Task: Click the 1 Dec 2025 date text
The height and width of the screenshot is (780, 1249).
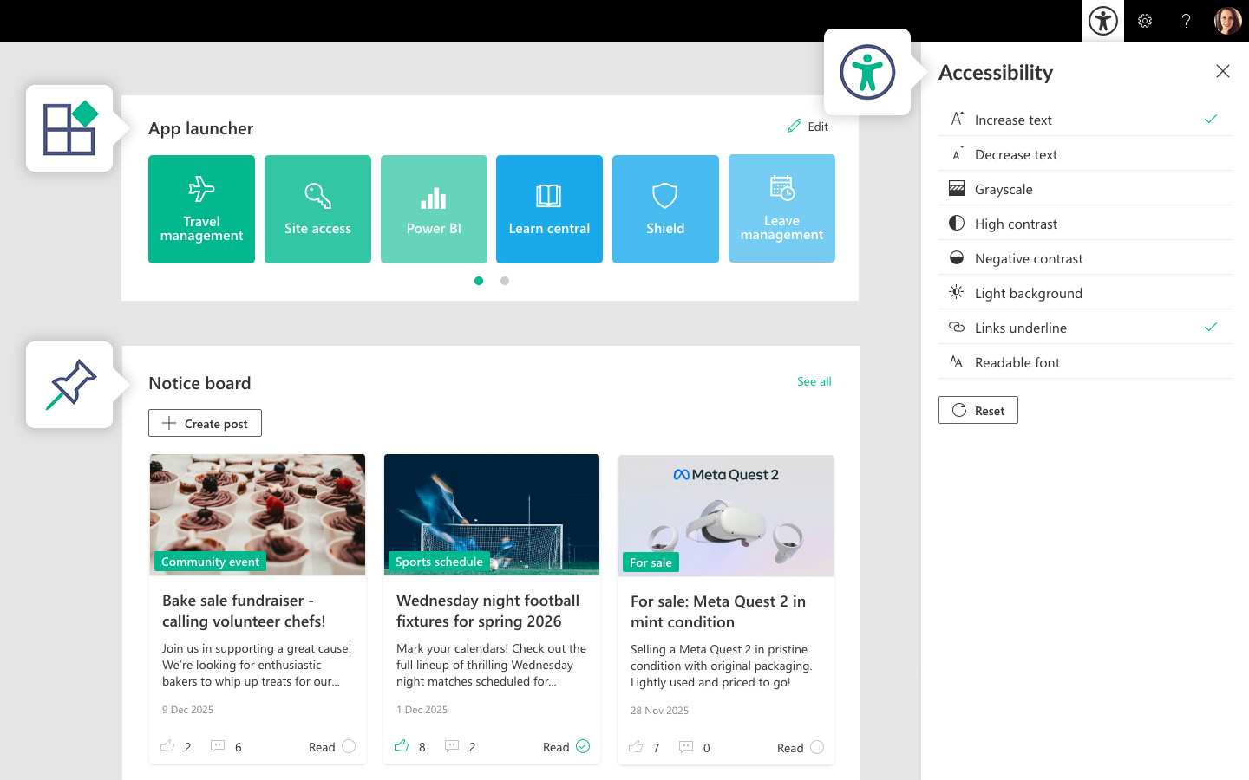Action: [x=422, y=710]
